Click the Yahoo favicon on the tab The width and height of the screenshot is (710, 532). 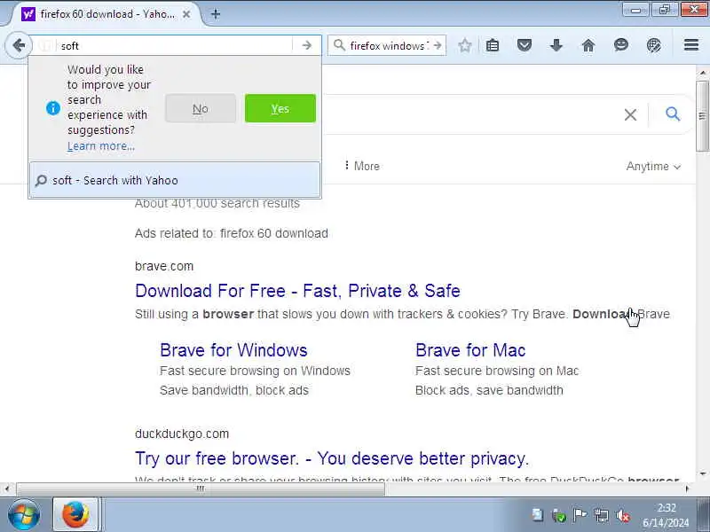coord(28,14)
